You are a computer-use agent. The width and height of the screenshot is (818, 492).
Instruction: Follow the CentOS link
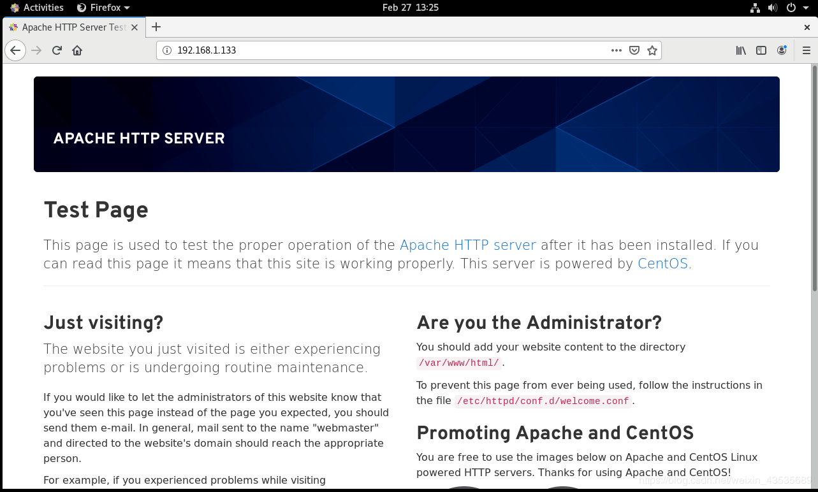pyautogui.click(x=663, y=263)
